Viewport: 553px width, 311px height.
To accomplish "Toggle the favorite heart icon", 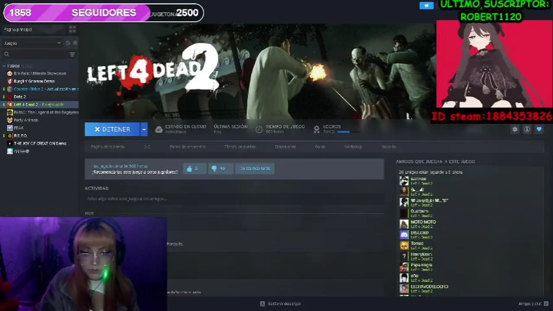I will pos(539,129).
